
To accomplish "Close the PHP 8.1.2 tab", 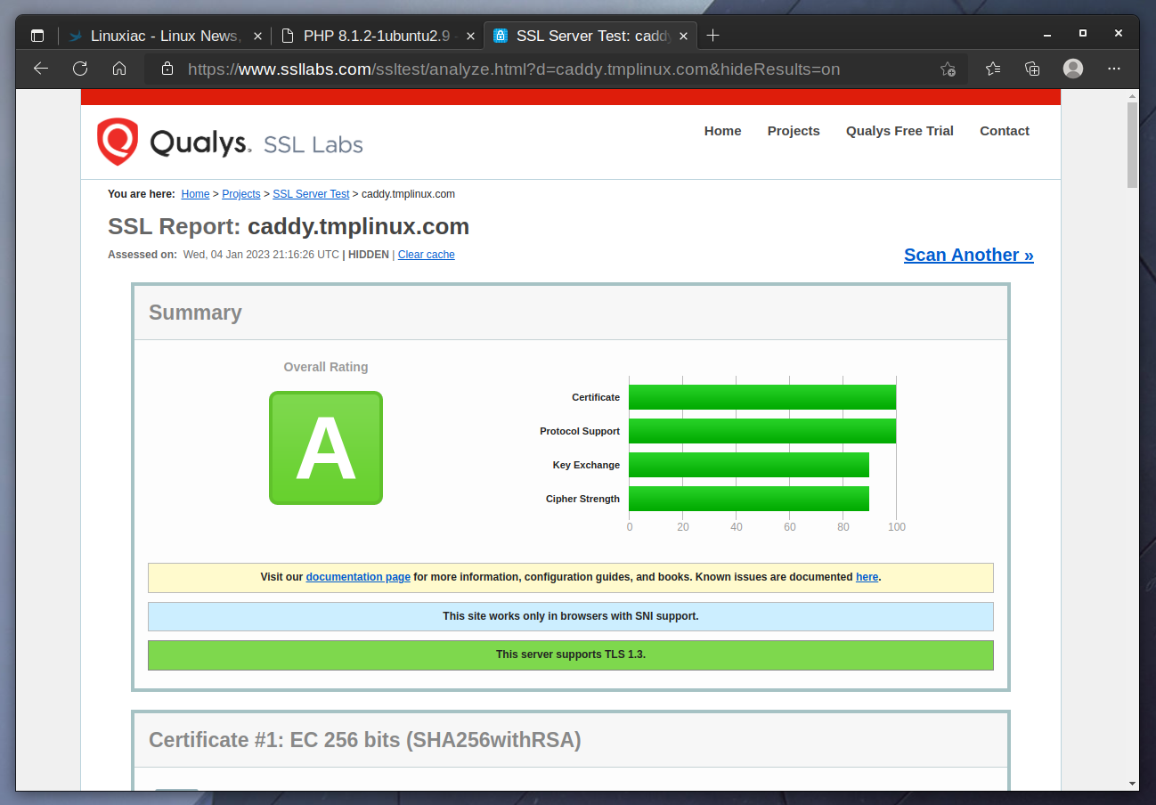I will [471, 36].
